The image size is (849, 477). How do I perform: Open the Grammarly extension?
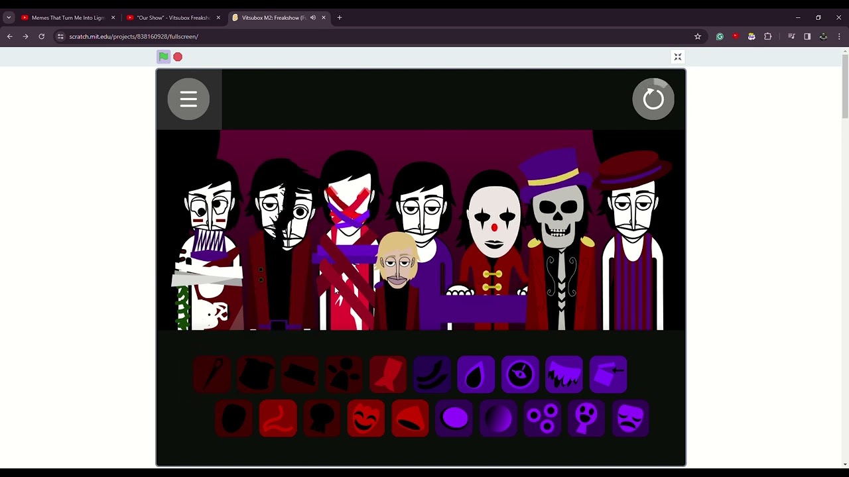(720, 36)
